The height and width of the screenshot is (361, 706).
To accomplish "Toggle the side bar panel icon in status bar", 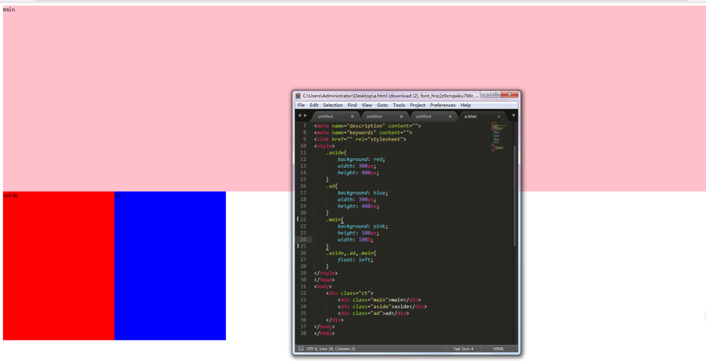I will tap(301, 349).
